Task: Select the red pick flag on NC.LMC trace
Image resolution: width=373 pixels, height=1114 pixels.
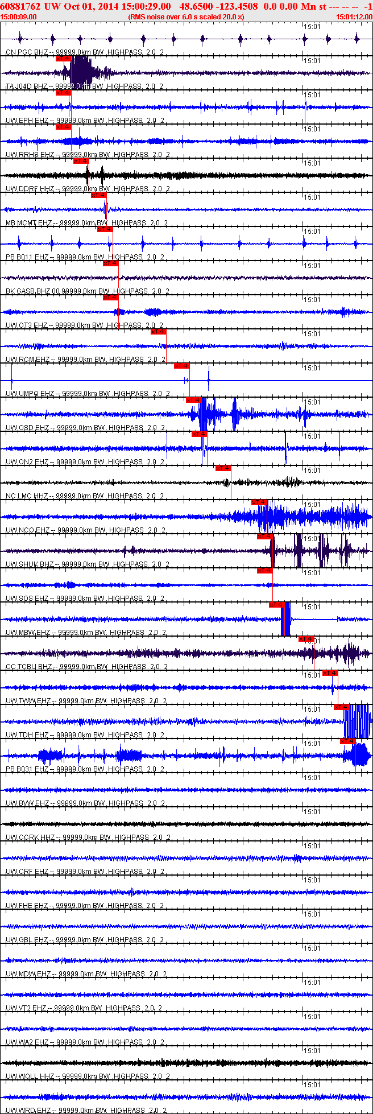Action: [223, 468]
